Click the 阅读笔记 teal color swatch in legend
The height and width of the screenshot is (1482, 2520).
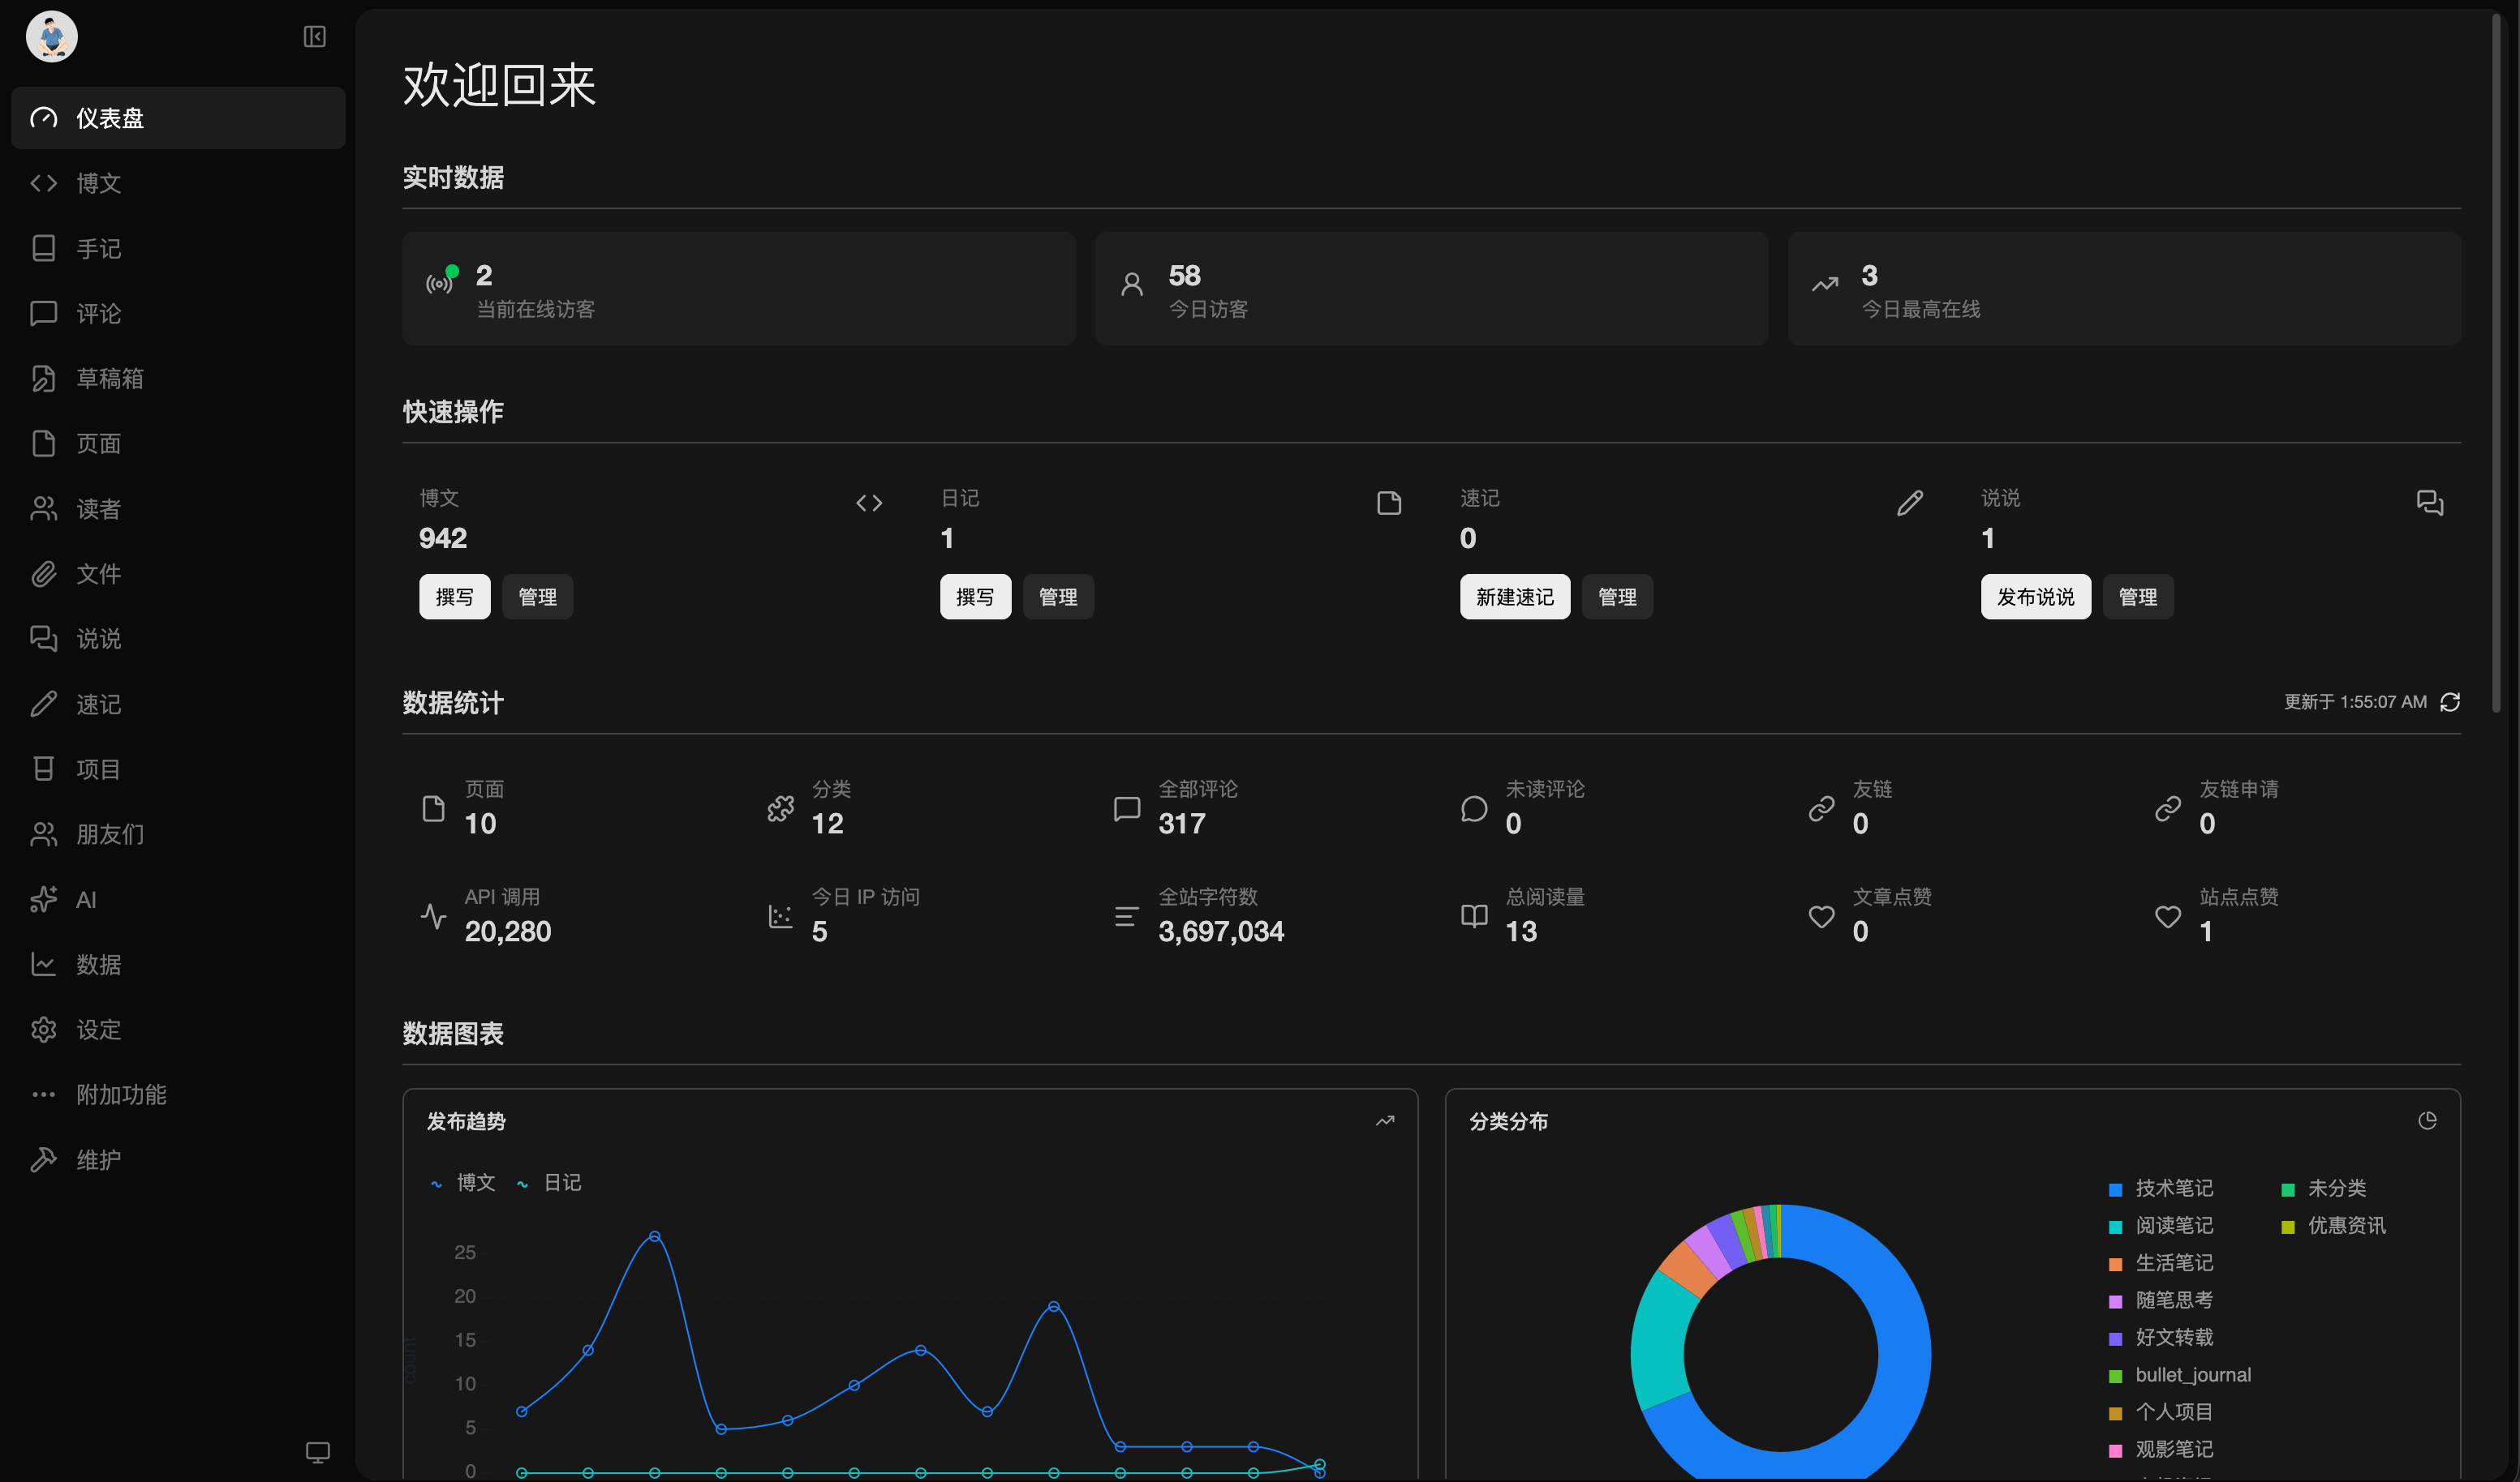point(2115,1227)
